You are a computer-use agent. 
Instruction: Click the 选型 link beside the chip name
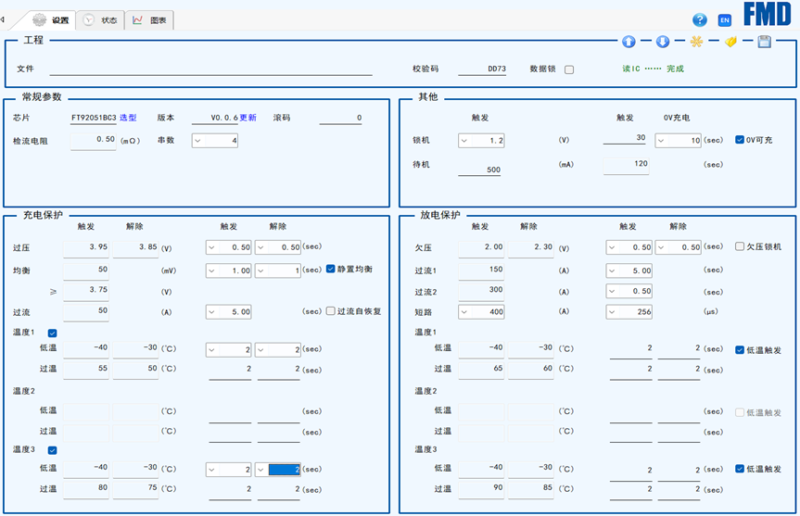click(128, 118)
